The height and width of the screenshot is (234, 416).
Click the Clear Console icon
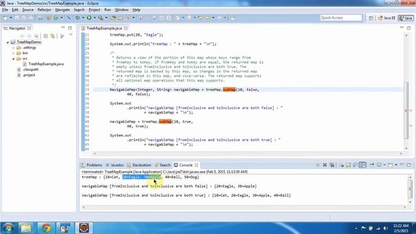coord(341,165)
